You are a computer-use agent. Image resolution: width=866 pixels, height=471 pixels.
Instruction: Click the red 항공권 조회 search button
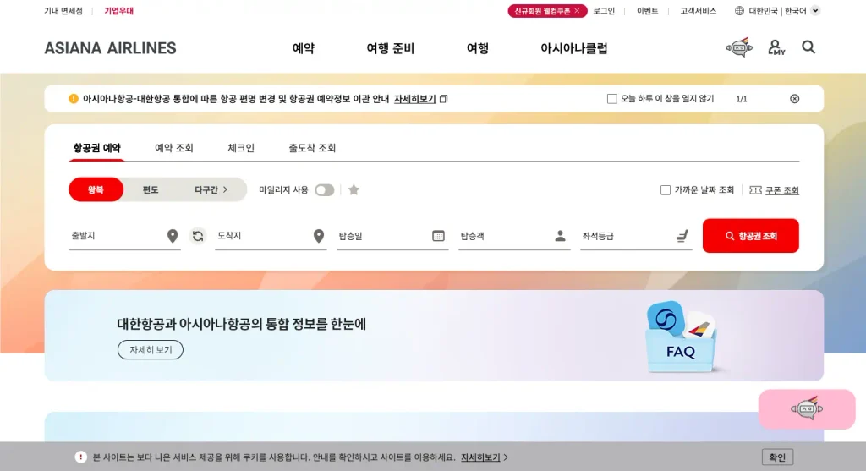point(751,236)
